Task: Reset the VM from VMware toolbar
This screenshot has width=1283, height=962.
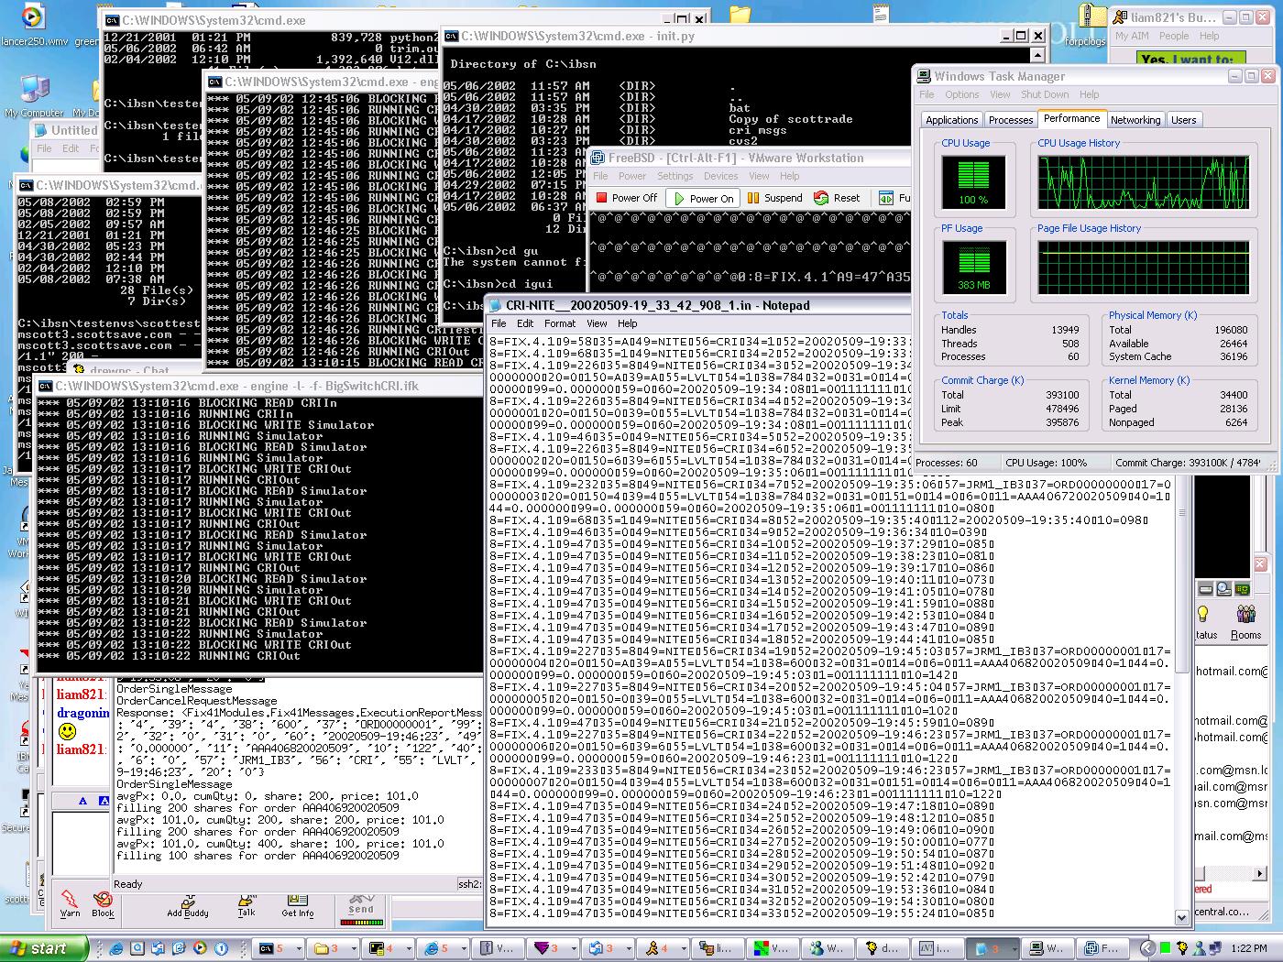Action: [x=837, y=198]
